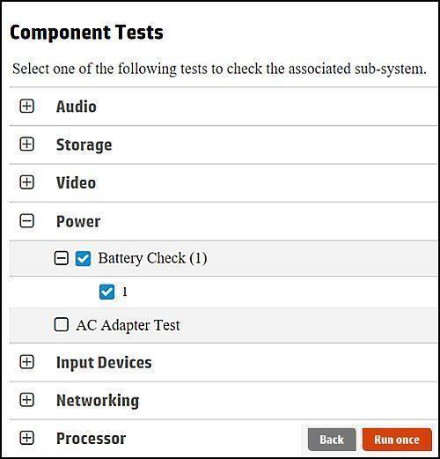Go back using the Back button
Image resolution: width=440 pixels, height=459 pixels.
332,440
